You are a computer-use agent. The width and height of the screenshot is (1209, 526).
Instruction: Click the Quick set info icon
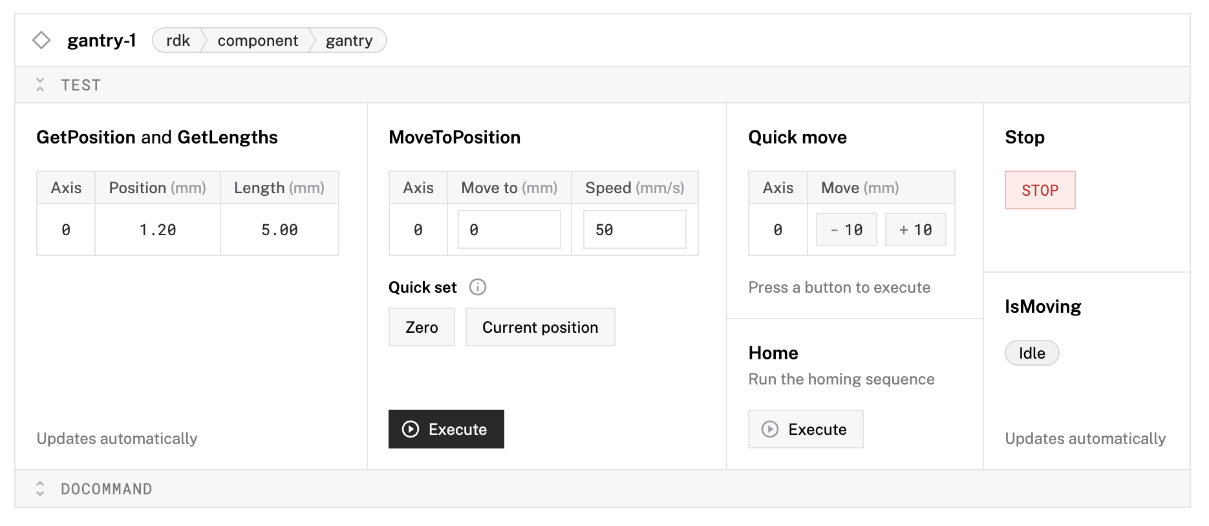(x=478, y=287)
